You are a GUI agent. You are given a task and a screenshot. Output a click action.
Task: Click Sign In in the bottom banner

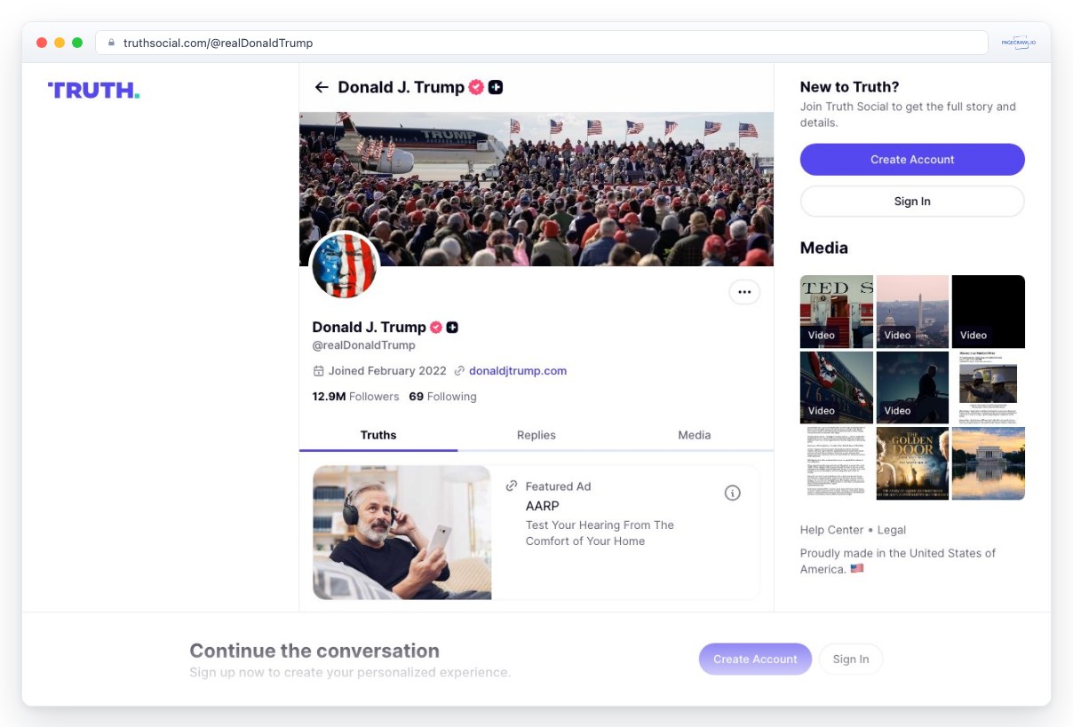(x=851, y=659)
